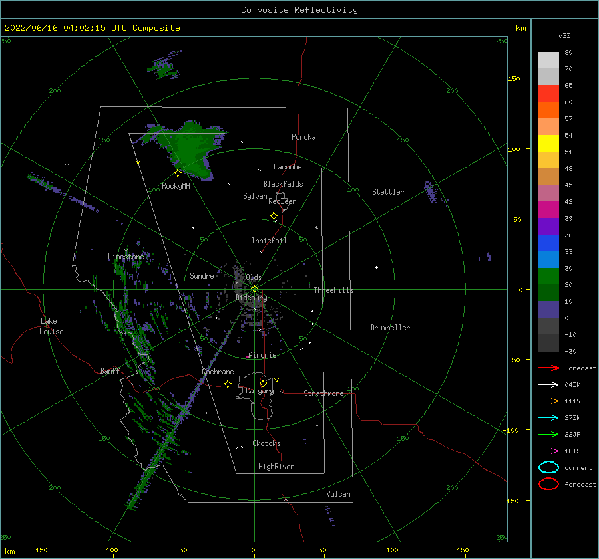The height and width of the screenshot is (559, 599).
Task: Click the HighRiver label
Action: (x=276, y=467)
